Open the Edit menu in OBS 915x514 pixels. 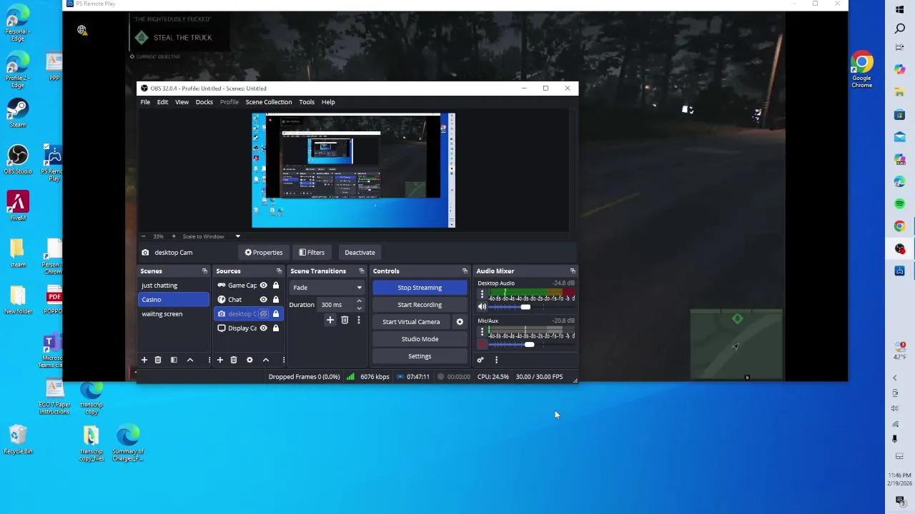(162, 102)
